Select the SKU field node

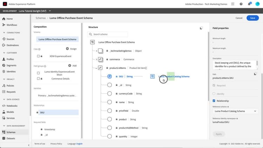(109, 76)
